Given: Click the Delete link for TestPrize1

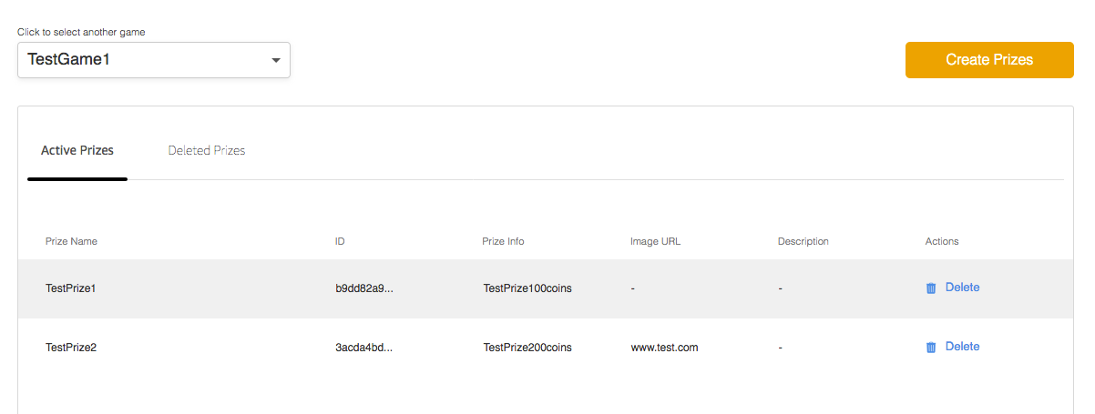Looking at the screenshot, I should point(962,288).
